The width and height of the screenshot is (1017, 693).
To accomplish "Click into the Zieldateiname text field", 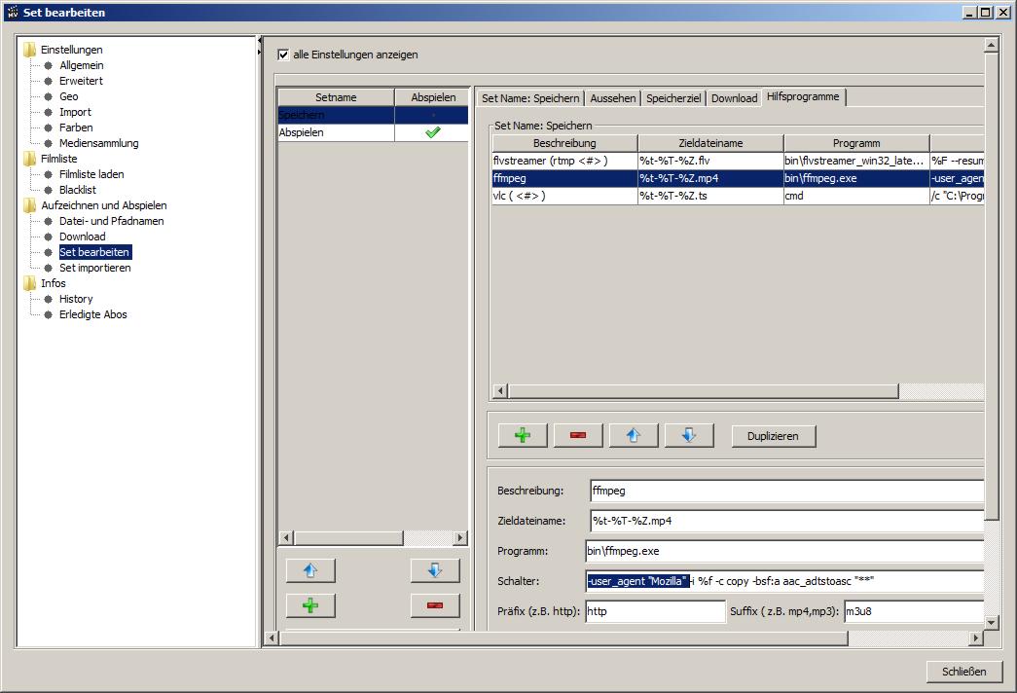I will point(786,521).
